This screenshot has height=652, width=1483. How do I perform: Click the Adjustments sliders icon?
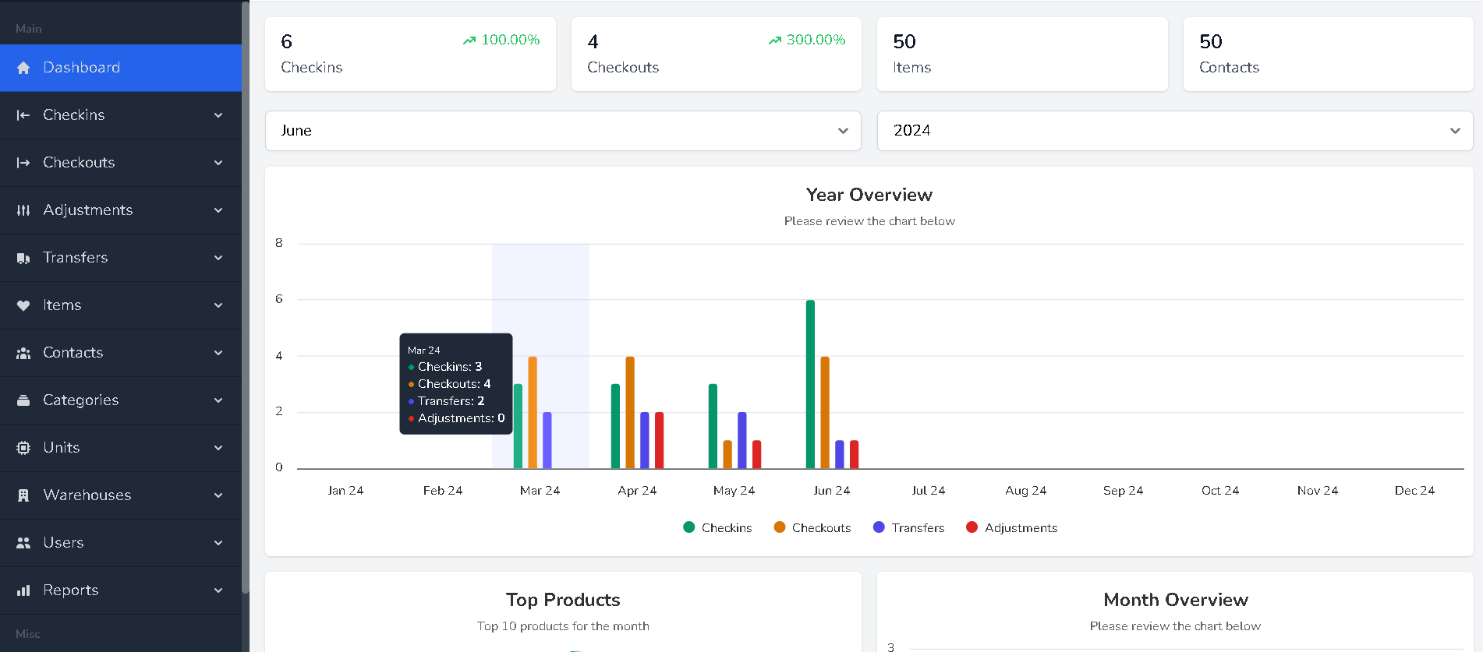click(x=23, y=210)
